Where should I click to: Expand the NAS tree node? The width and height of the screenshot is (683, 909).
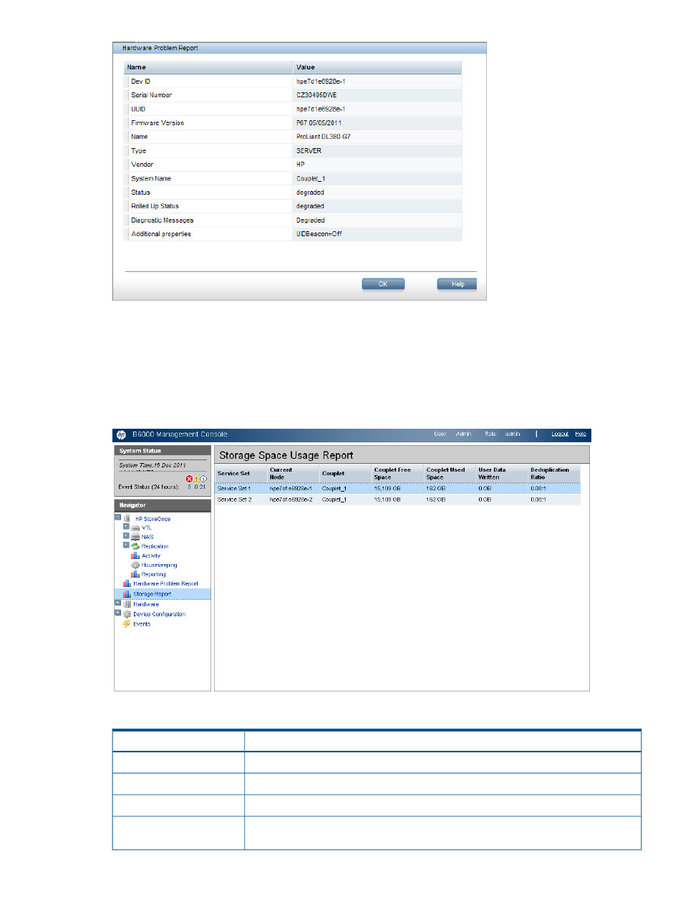pos(126,536)
